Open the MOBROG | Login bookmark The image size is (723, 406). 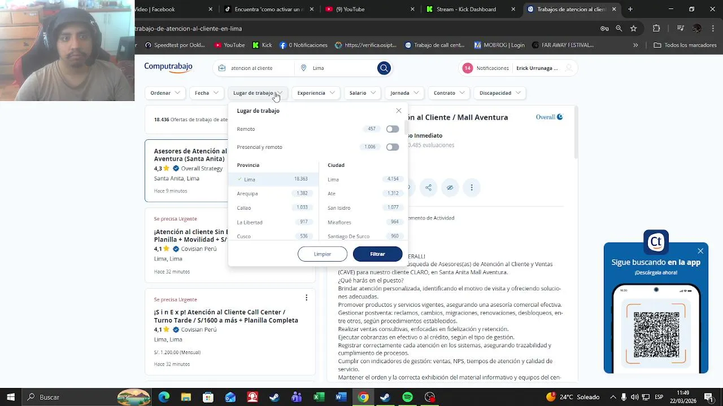[499, 45]
